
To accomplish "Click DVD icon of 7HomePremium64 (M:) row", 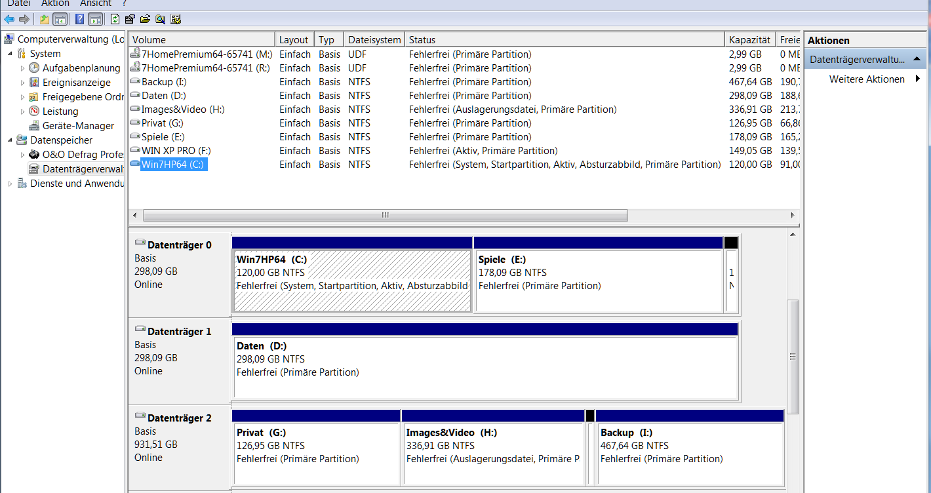I will tap(136, 53).
